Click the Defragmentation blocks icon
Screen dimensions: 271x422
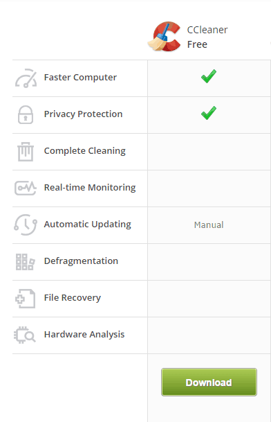26,262
